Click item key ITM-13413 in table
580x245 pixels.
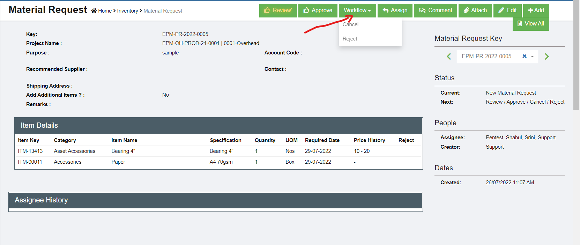[30, 151]
